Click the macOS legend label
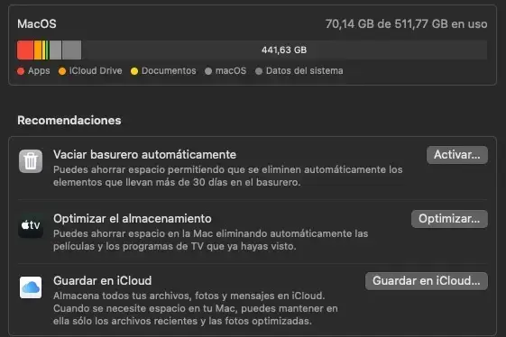This screenshot has width=506, height=337. point(231,71)
